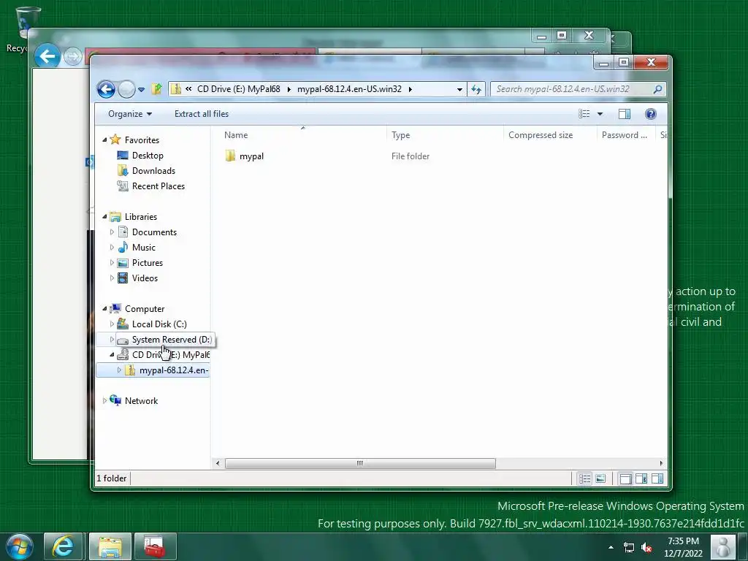Open More view options dropdown arrow

click(600, 113)
